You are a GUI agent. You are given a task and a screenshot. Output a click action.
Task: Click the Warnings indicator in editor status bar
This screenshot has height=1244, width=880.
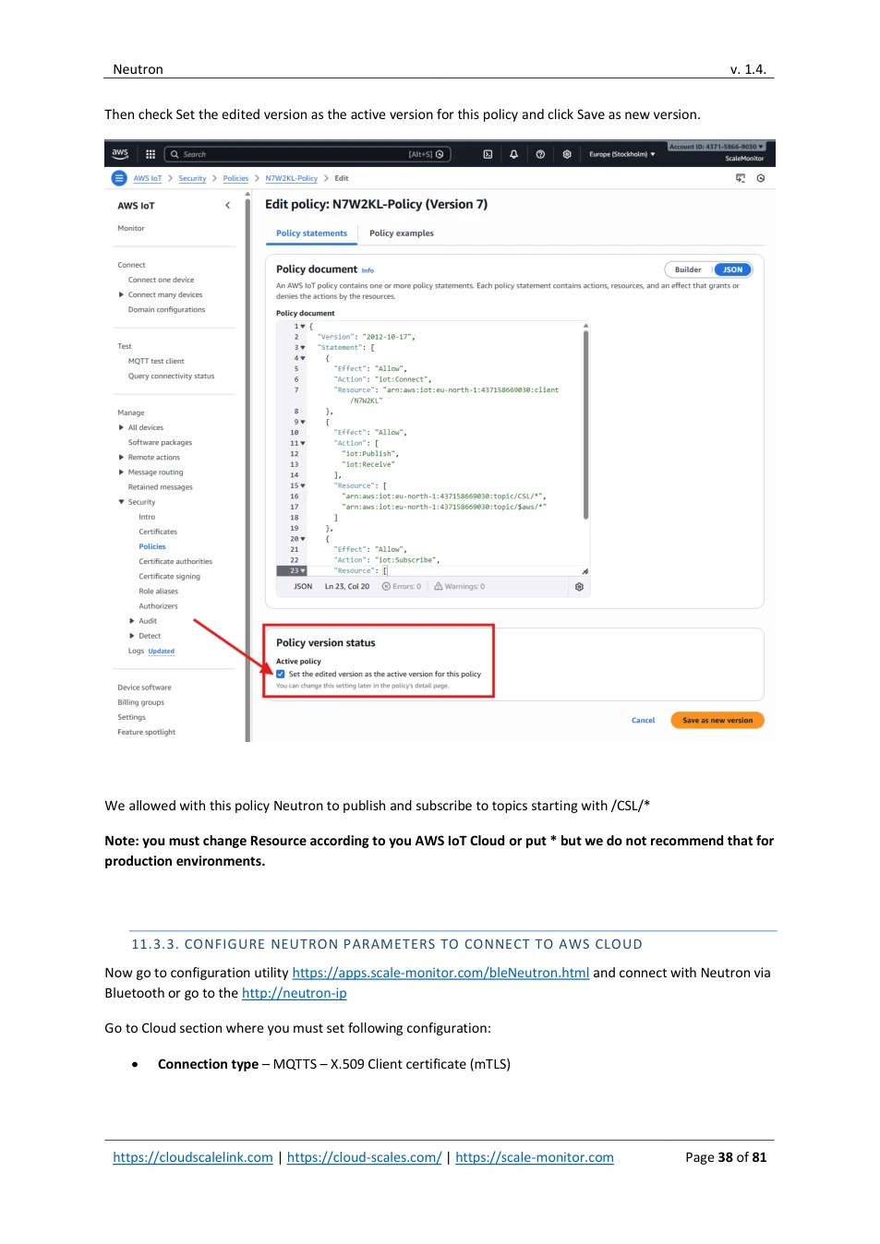pyautogui.click(x=459, y=587)
